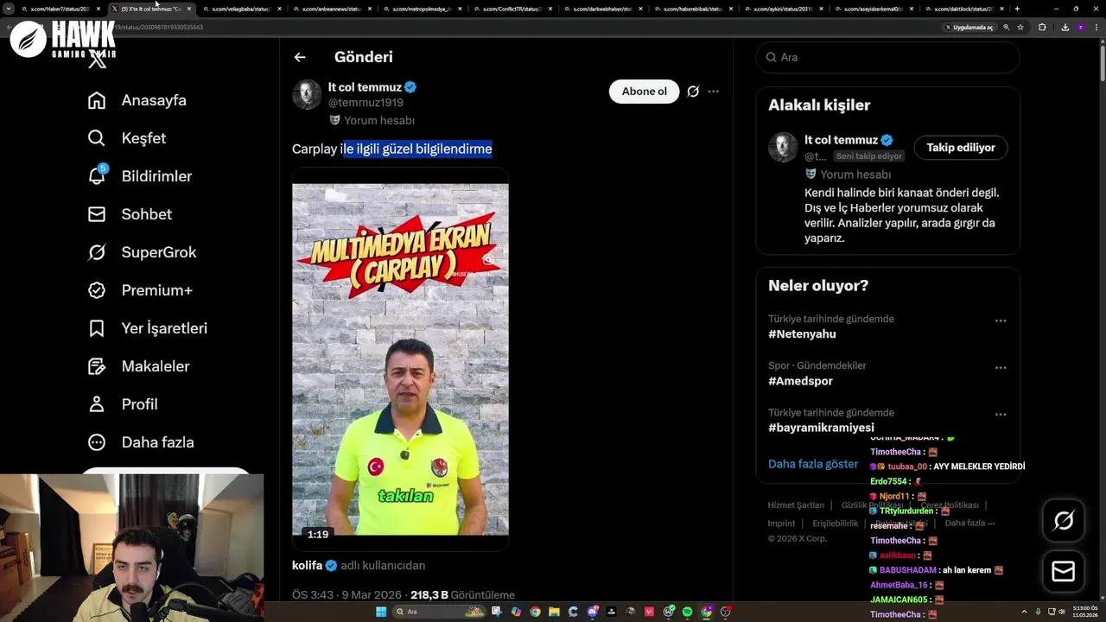The width and height of the screenshot is (1106, 622).
Task: Open the browser downloads icon
Action: pyautogui.click(x=1065, y=27)
